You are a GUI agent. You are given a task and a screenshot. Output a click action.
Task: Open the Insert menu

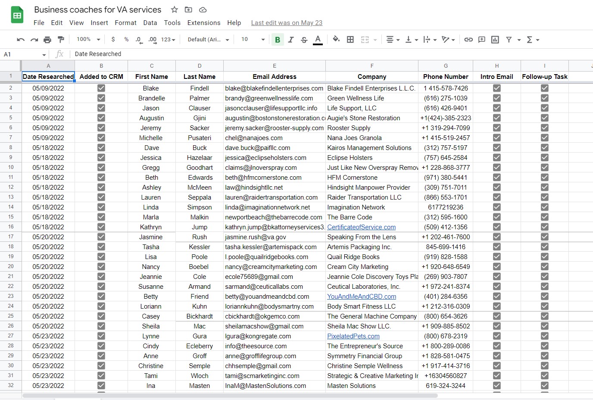tap(99, 23)
